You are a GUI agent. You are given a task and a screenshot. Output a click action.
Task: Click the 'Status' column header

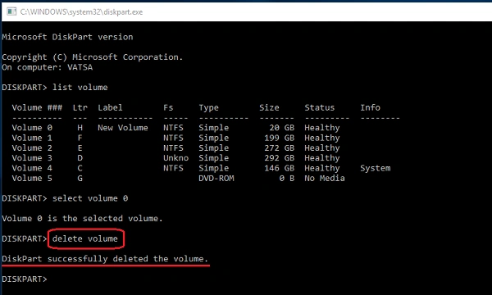point(320,107)
